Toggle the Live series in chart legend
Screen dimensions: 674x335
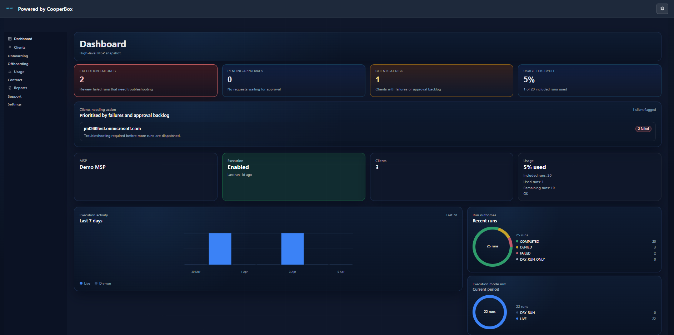pos(85,283)
